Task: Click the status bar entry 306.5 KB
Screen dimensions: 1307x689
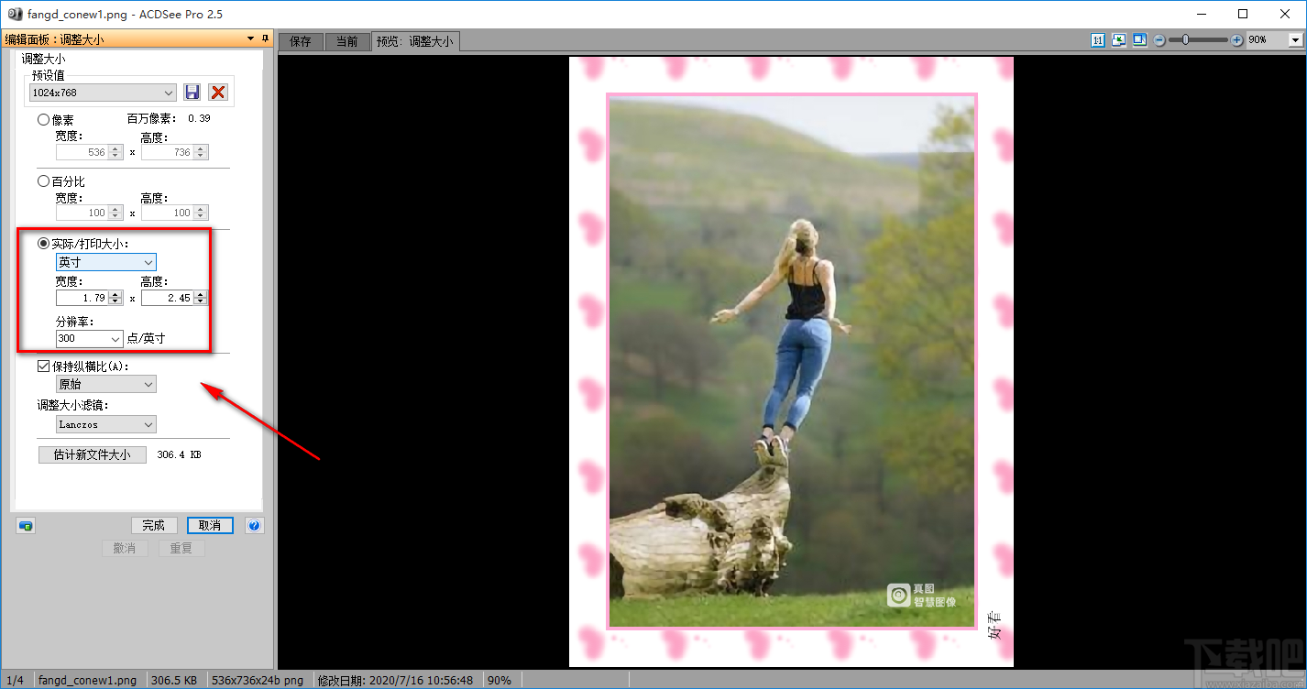Action: coord(174,681)
